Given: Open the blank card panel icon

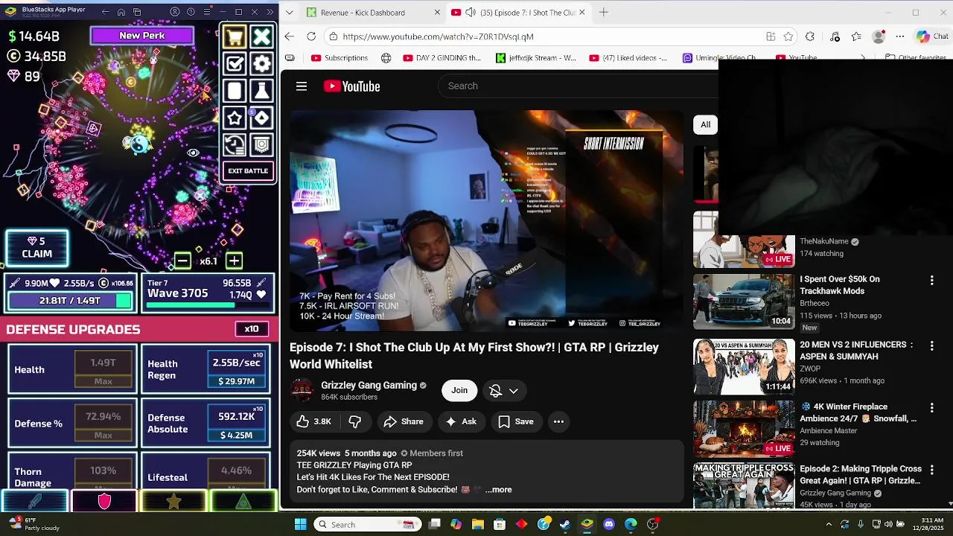Looking at the screenshot, I should tap(235, 91).
